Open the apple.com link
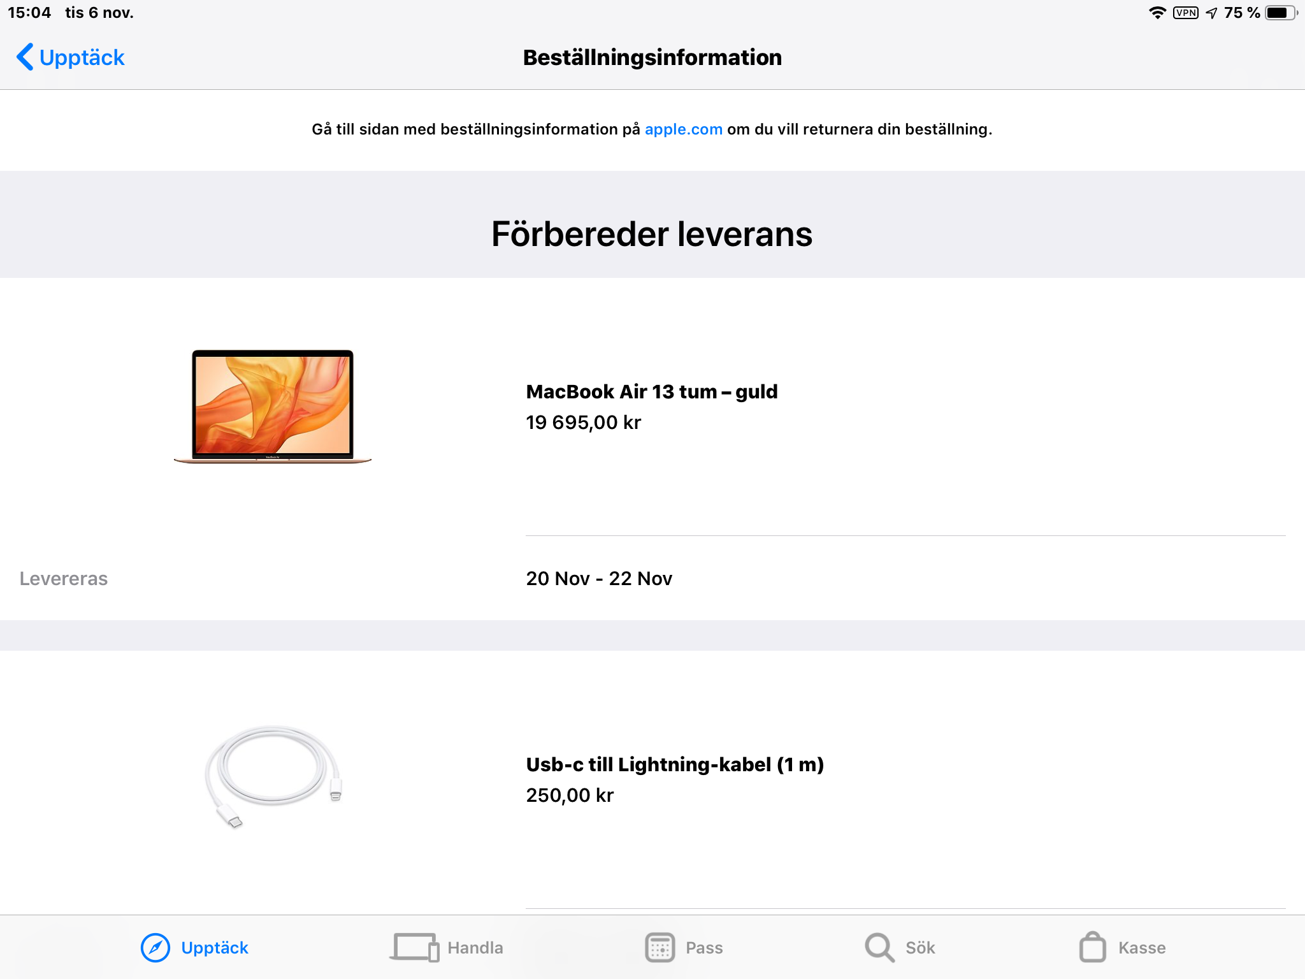Image resolution: width=1305 pixels, height=979 pixels. pos(684,129)
